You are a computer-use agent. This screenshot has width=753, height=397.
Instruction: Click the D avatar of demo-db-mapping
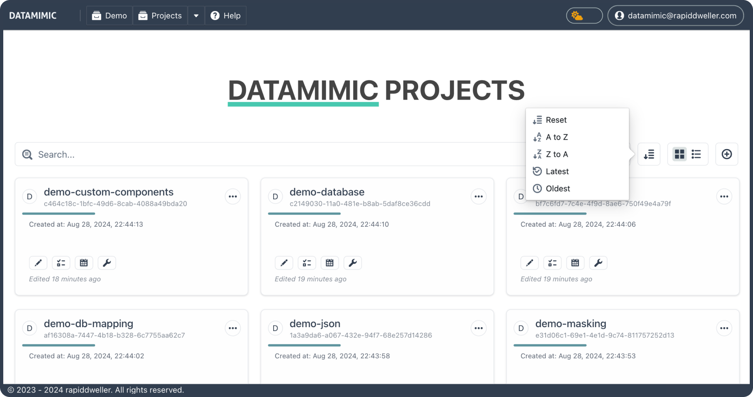pyautogui.click(x=29, y=328)
